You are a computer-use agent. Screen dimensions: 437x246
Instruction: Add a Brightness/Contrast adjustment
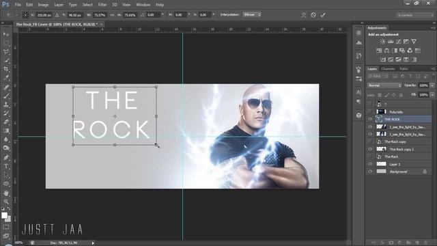point(382,41)
